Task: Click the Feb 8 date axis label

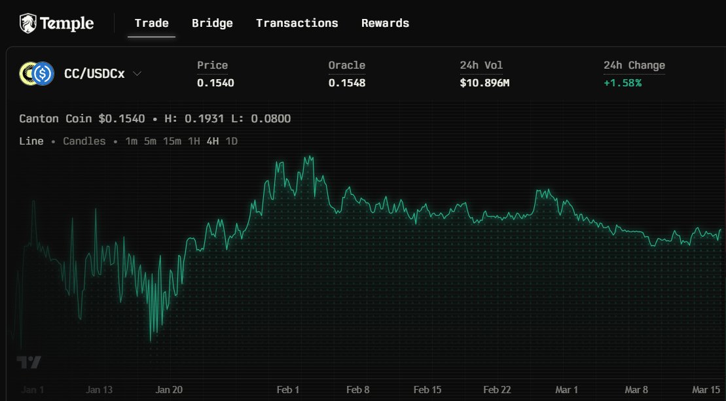Action: click(358, 389)
